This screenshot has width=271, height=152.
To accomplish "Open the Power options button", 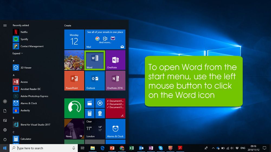I will pos(5,140).
